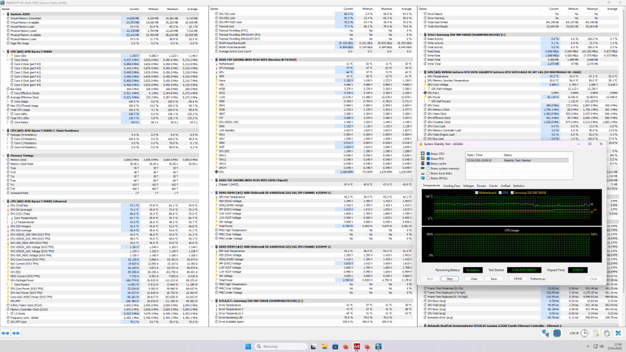Image resolution: width=626 pixels, height=352 pixels.
Task: Click the Clear button in AIDA64
Action: tap(474, 279)
